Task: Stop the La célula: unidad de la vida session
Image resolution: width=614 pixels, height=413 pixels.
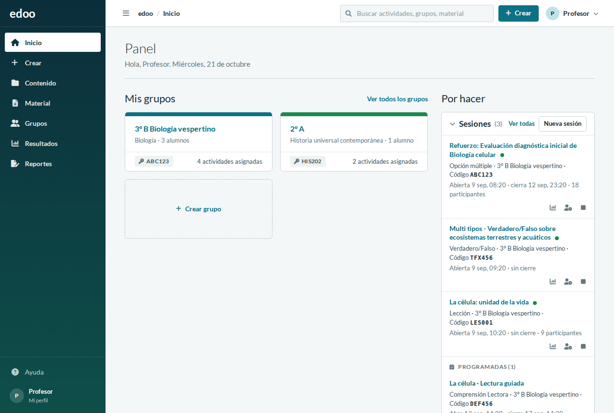Action: click(583, 346)
